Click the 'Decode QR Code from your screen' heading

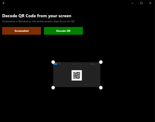click(x=37, y=16)
